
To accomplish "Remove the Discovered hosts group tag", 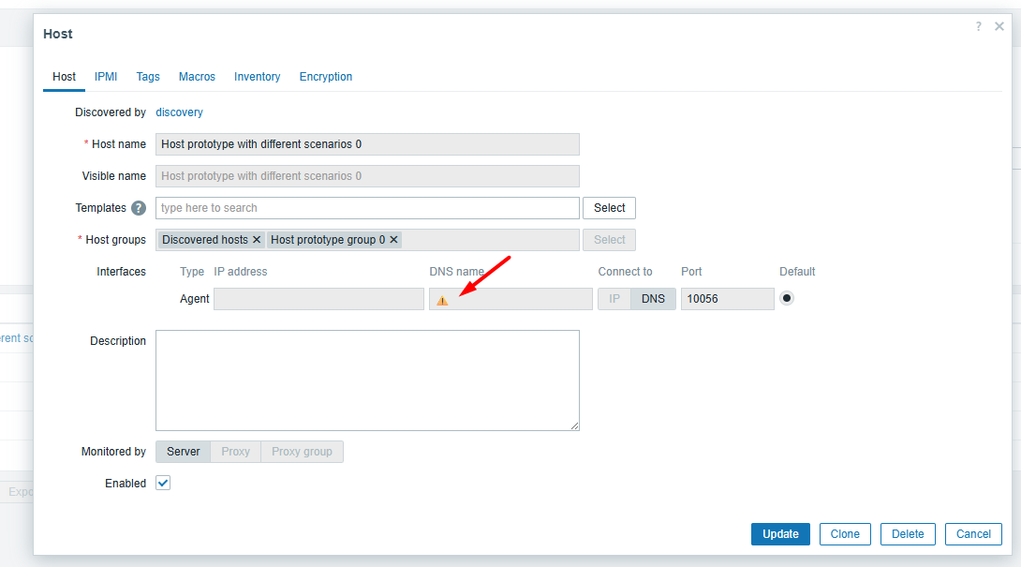I will point(257,240).
